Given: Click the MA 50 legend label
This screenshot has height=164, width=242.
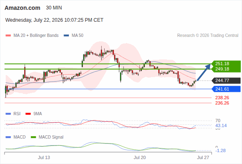Looking at the screenshot, I should tap(78, 36).
